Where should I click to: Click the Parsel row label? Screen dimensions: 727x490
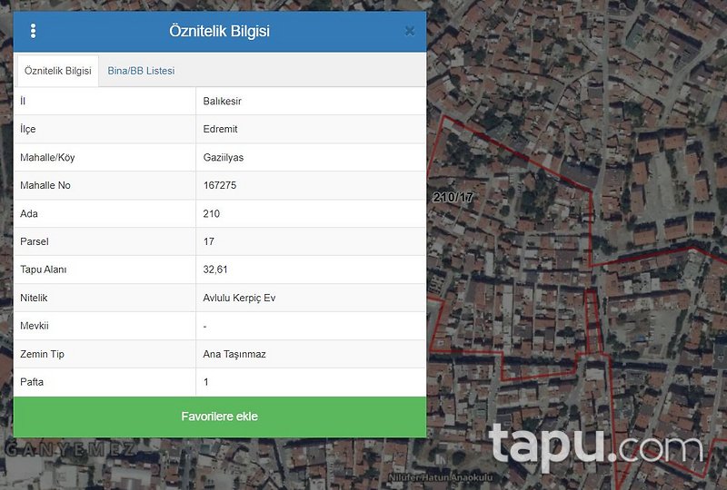(x=35, y=241)
